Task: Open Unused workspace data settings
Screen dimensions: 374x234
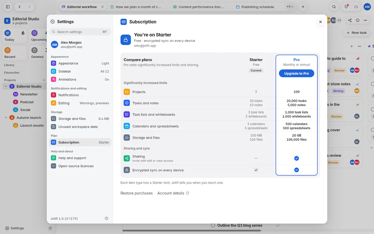Action: [80, 127]
